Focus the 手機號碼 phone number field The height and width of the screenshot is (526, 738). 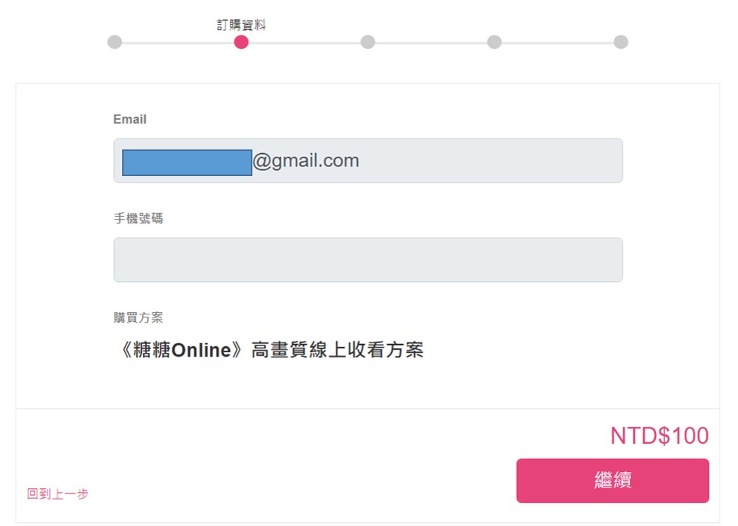368,260
